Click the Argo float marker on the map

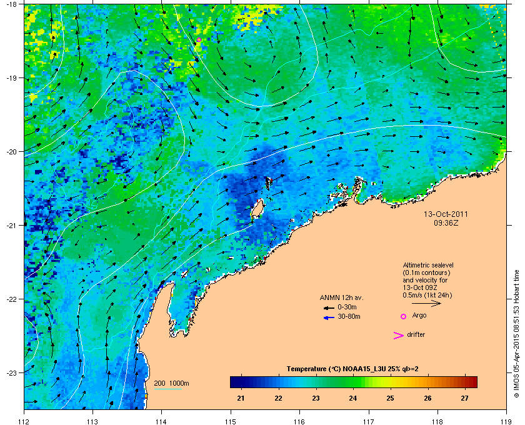pyautogui.click(x=199, y=40)
